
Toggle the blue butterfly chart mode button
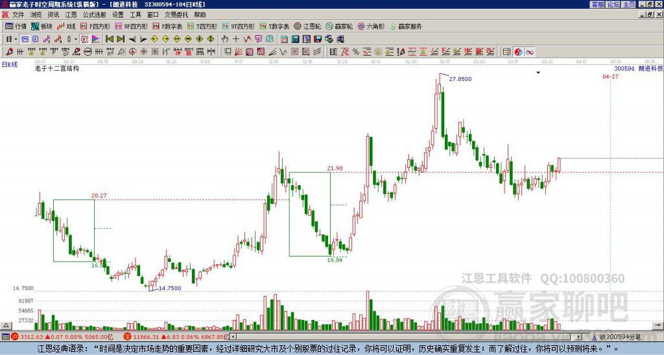(x=25, y=39)
